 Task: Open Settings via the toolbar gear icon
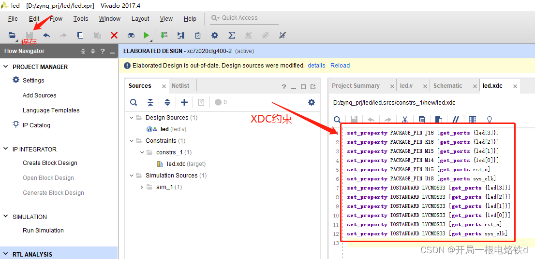pyautogui.click(x=215, y=35)
